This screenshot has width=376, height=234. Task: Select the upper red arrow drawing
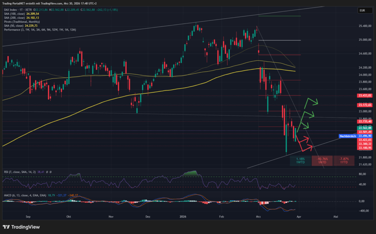(x=304, y=139)
